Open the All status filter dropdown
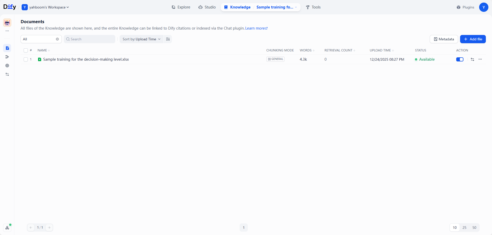Image resolution: width=492 pixels, height=235 pixels. point(41,39)
